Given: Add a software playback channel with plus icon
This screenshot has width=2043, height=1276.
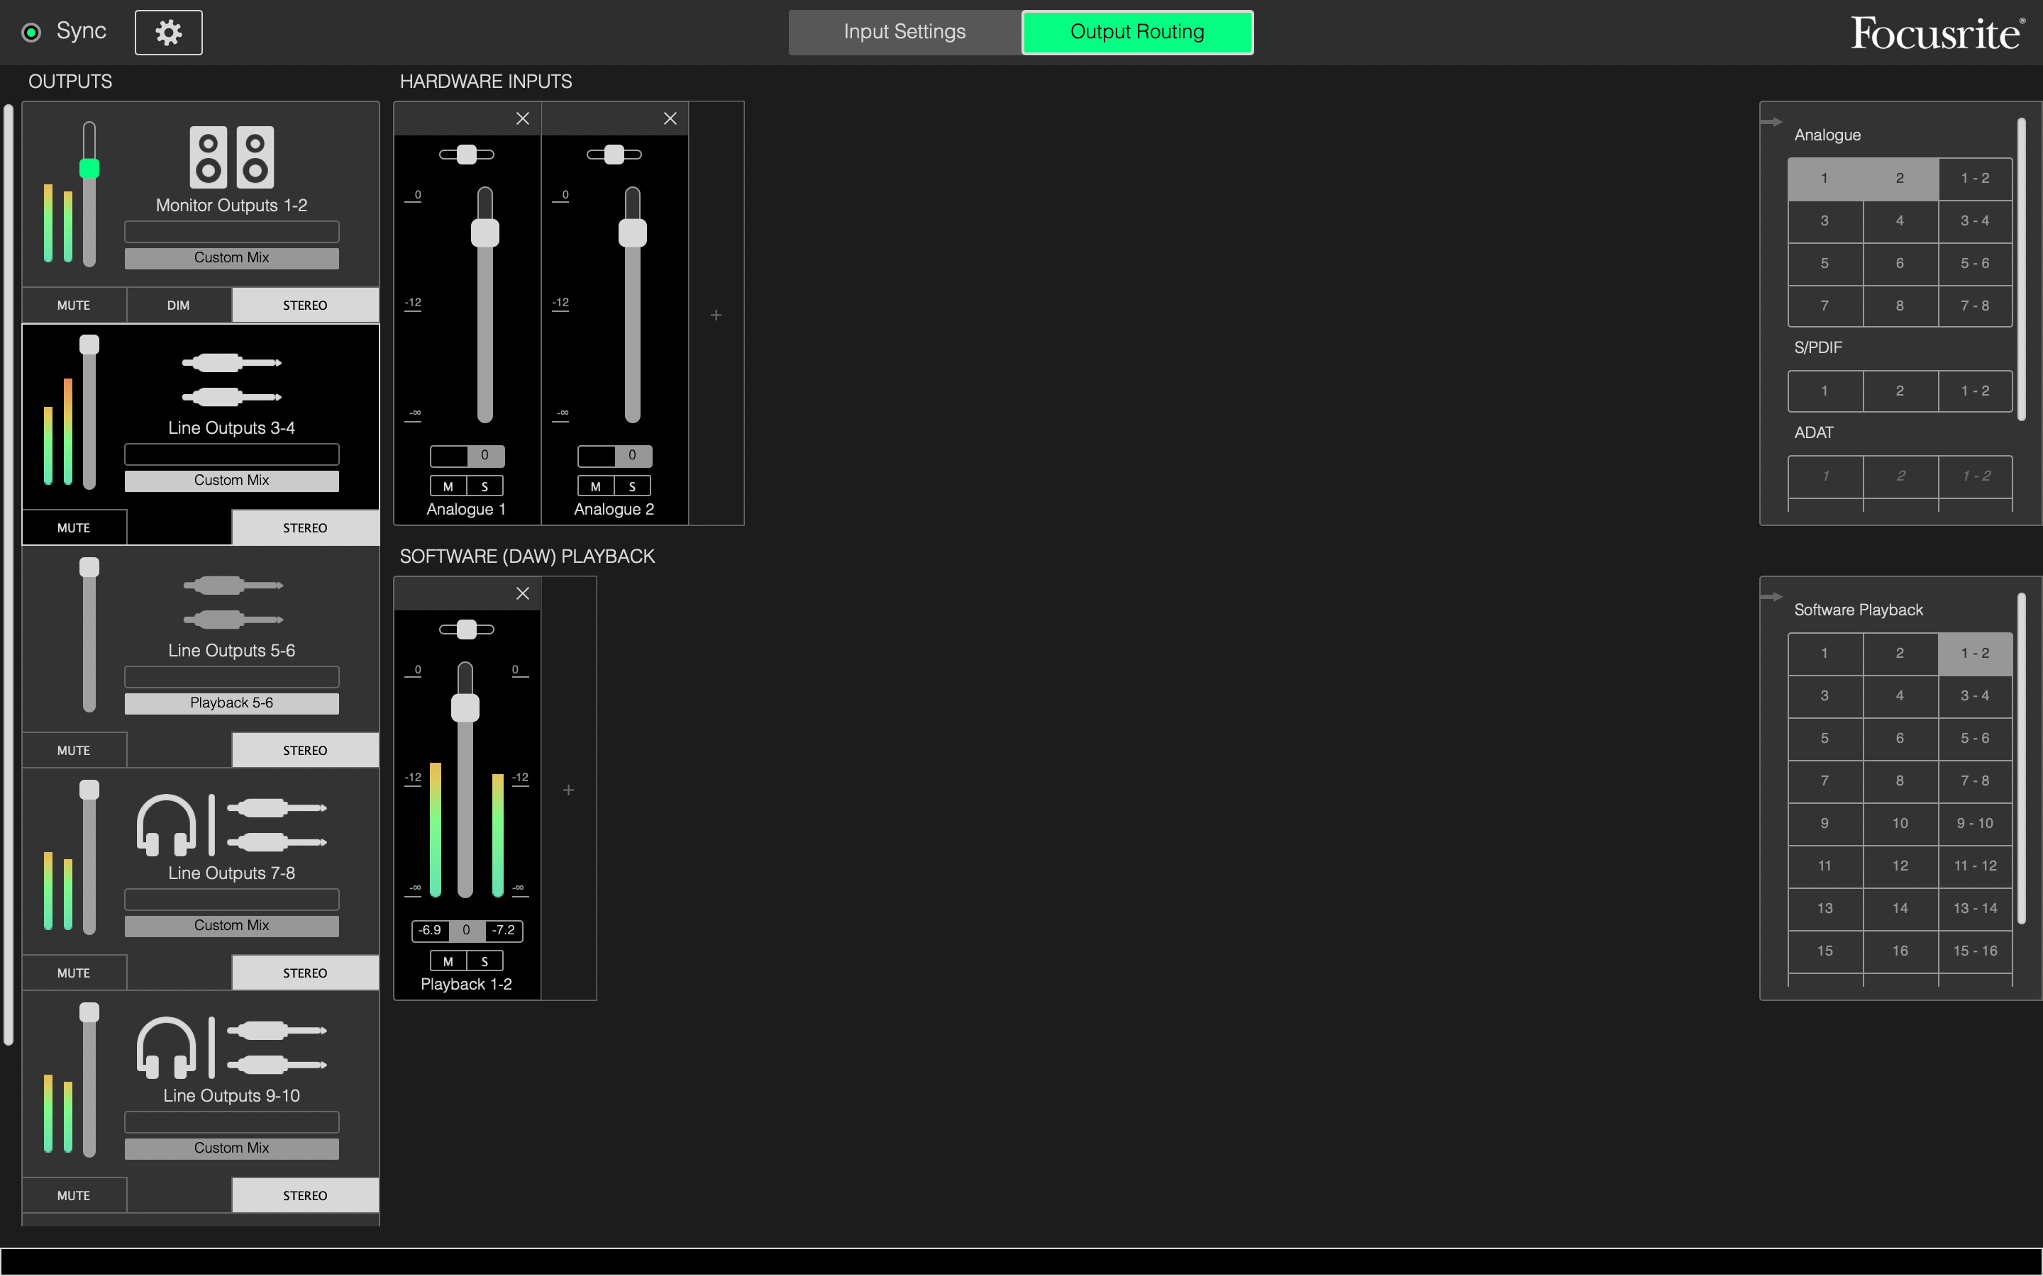Looking at the screenshot, I should pyautogui.click(x=568, y=790).
